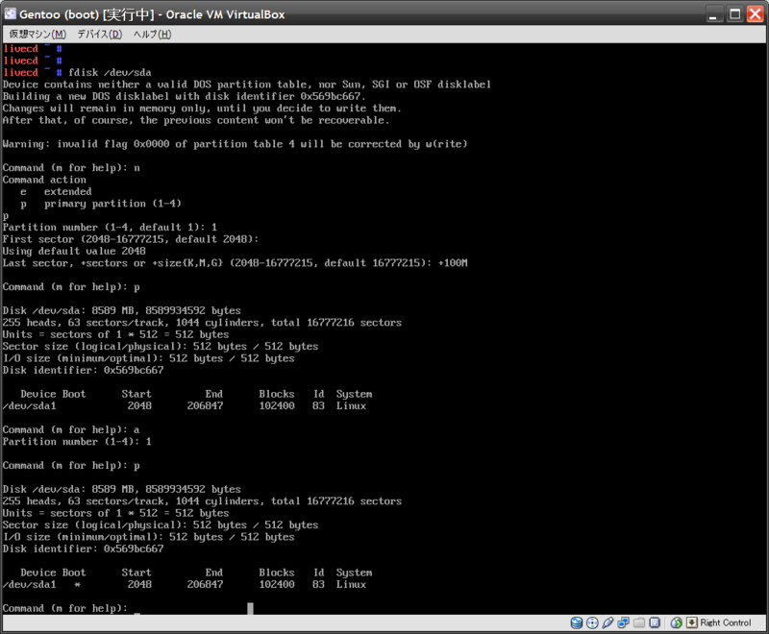The height and width of the screenshot is (634, 769).
Task: Open the デバイス(D) menu
Action: pyautogui.click(x=100, y=34)
